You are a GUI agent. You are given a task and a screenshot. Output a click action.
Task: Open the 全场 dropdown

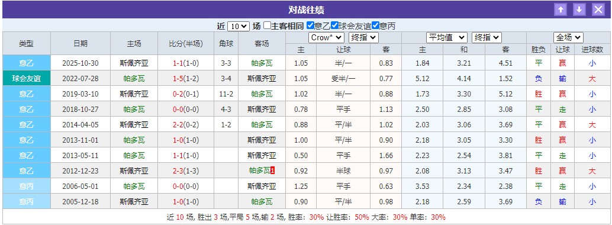point(568,37)
